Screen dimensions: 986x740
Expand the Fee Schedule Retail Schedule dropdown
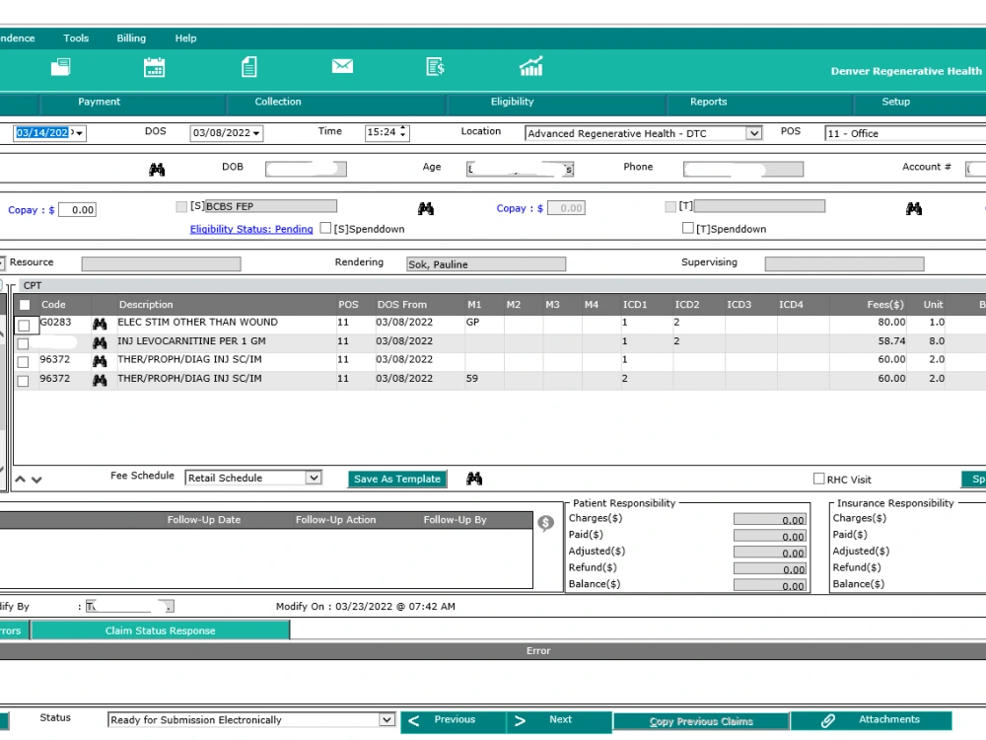pyautogui.click(x=313, y=478)
